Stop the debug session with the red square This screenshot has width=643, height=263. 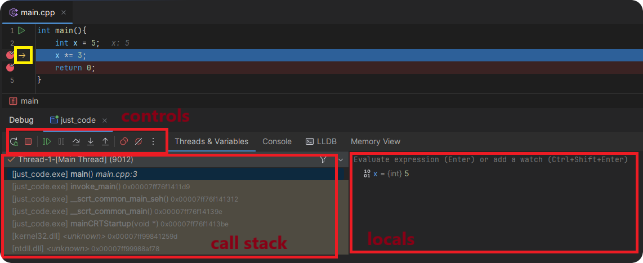point(28,141)
